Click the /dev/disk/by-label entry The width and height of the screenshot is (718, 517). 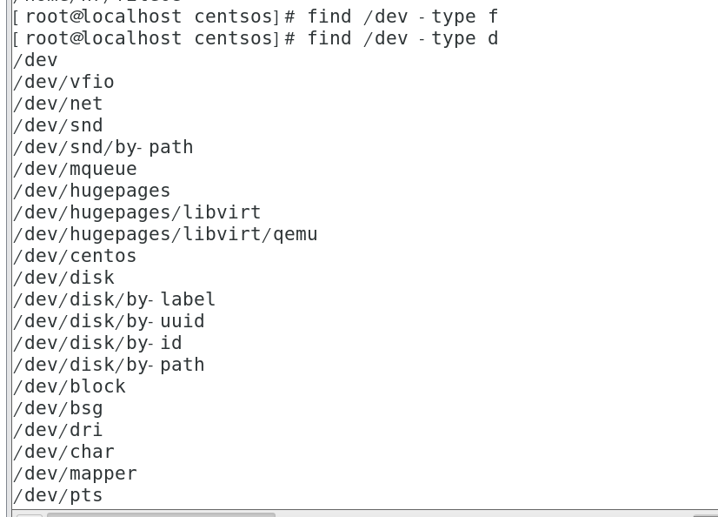114,299
